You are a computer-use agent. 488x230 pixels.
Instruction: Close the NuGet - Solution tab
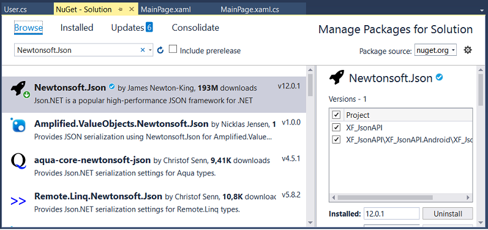tap(132, 9)
